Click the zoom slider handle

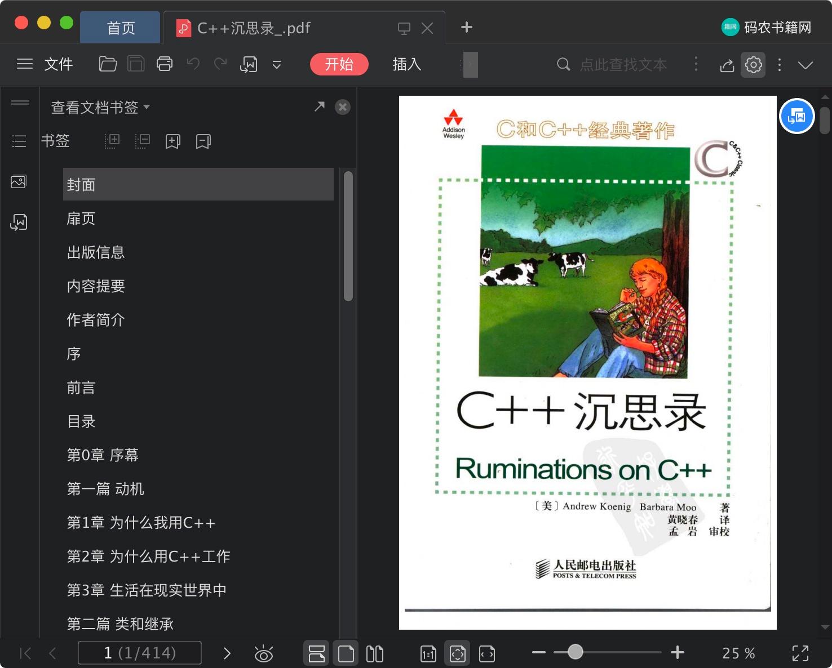pos(576,652)
